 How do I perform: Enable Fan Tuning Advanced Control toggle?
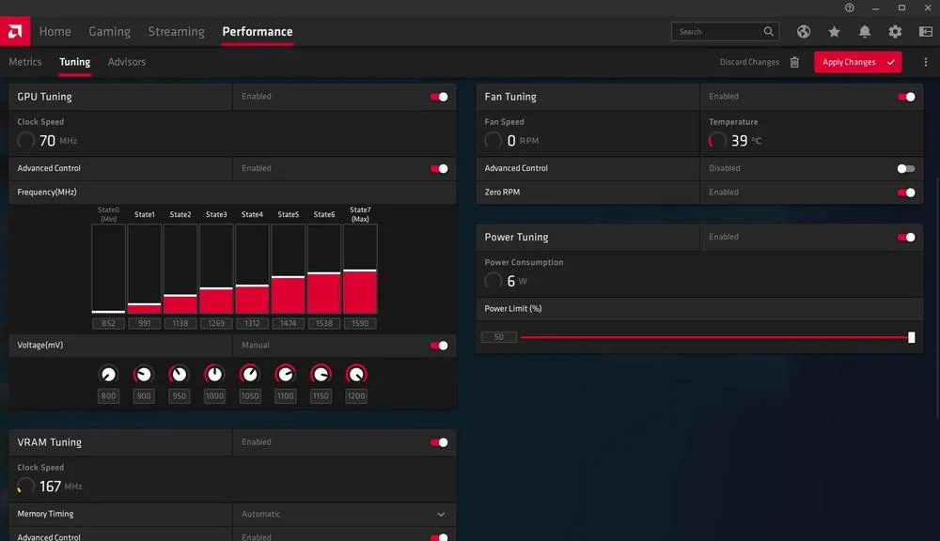tap(906, 168)
